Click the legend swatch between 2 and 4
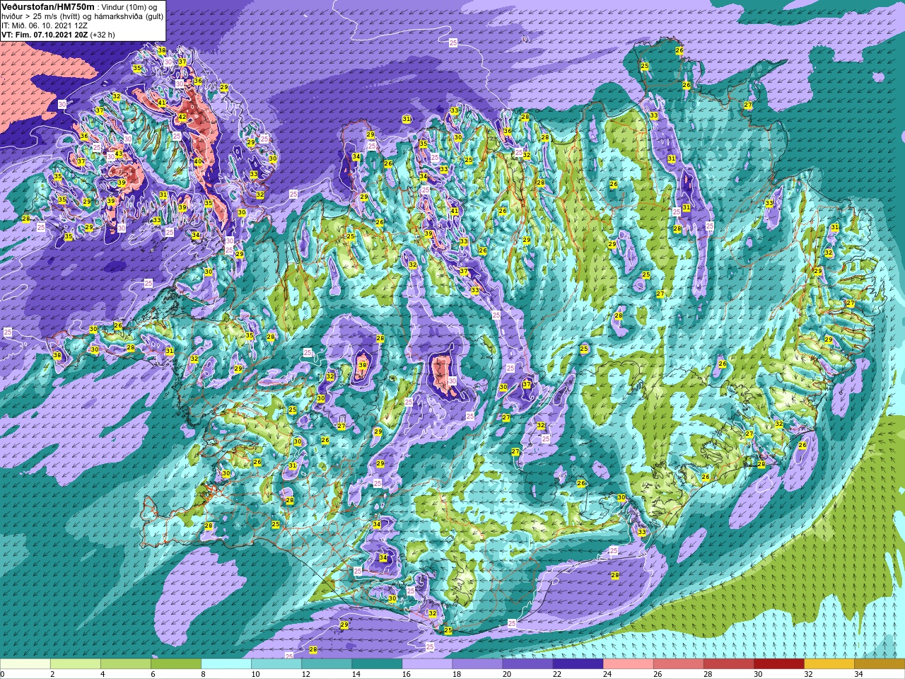Viewport: 905px width, 679px height. (x=76, y=664)
